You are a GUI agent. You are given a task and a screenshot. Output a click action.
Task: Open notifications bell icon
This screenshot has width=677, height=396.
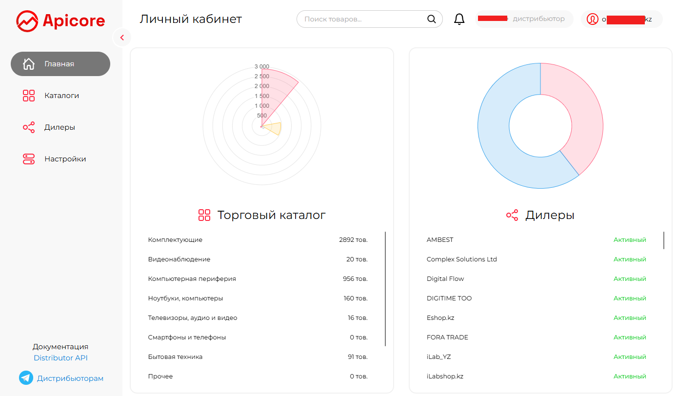[x=459, y=19]
